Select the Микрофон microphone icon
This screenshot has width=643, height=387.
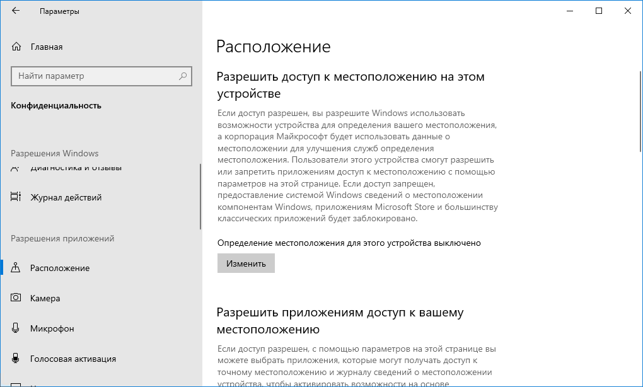[x=16, y=328]
